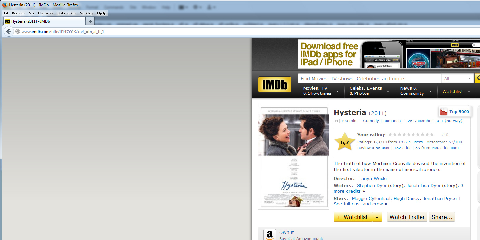The image size is (480, 240).
Task: Click the R certificate rating icon
Action: [x=337, y=121]
